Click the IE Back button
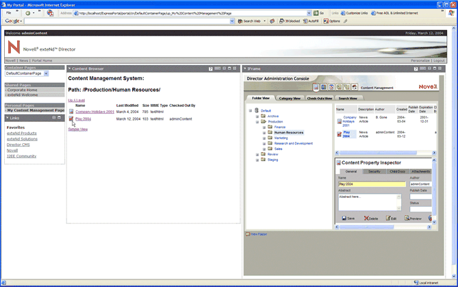Image resolution: width=458 pixels, height=287 pixels. 28,13
